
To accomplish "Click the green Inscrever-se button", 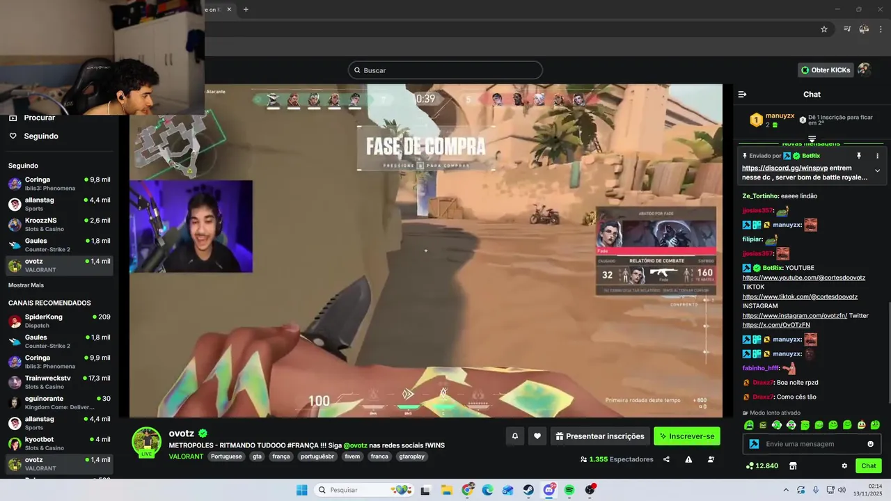I will [687, 436].
